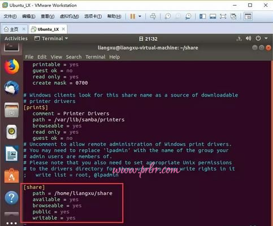Revert to the previous snapshot
The width and height of the screenshot is (273, 226).
[x=177, y=16]
